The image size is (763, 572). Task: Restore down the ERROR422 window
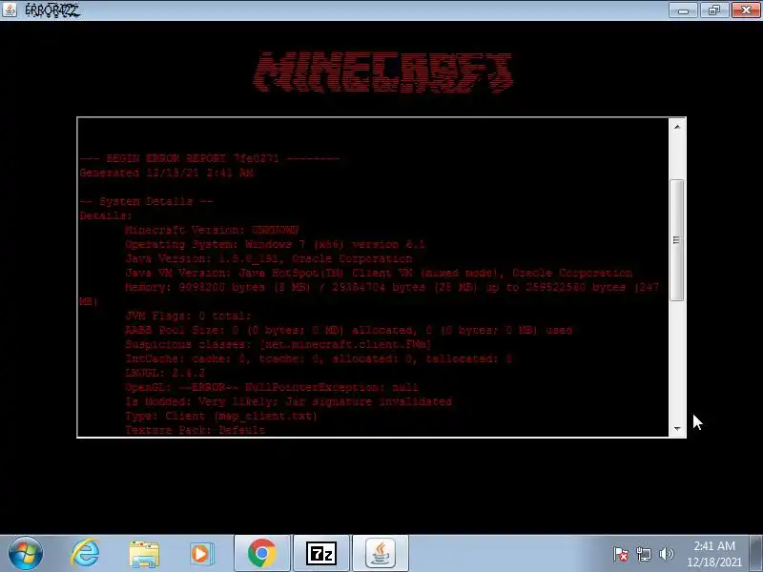tap(713, 10)
